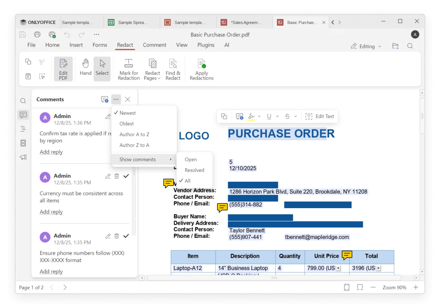Viewport: 440px width, 308px height.
Task: Show only Resolved comments
Action: (195, 170)
